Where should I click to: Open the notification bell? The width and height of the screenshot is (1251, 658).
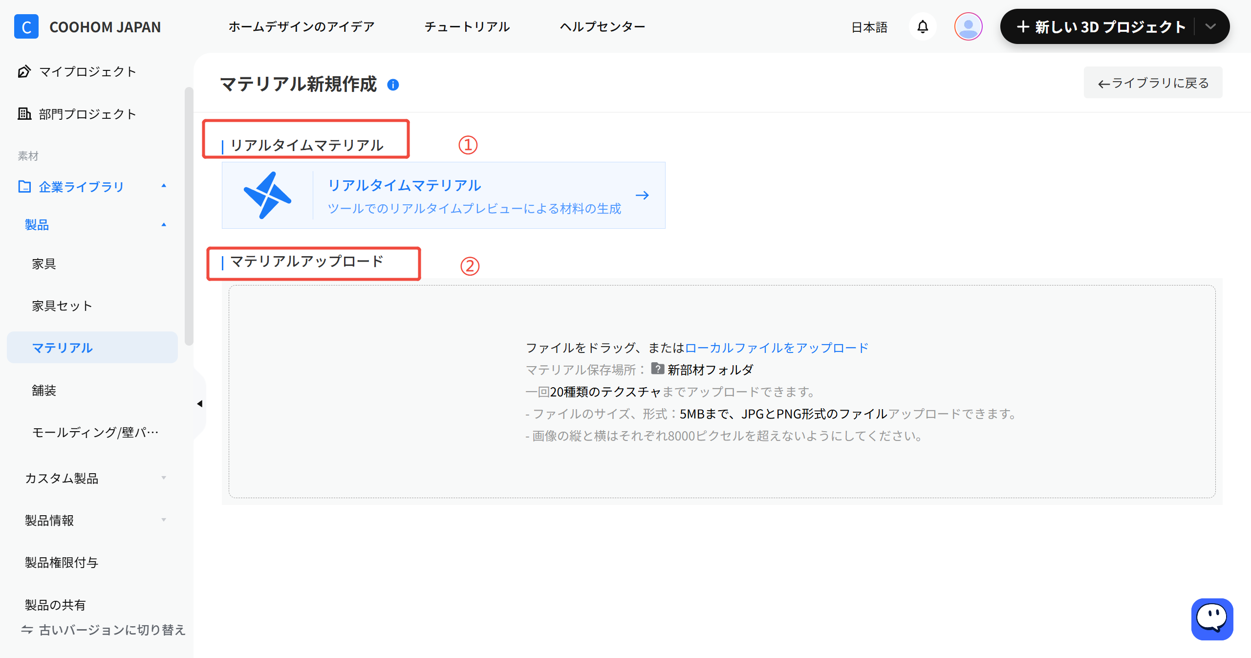tap(923, 26)
